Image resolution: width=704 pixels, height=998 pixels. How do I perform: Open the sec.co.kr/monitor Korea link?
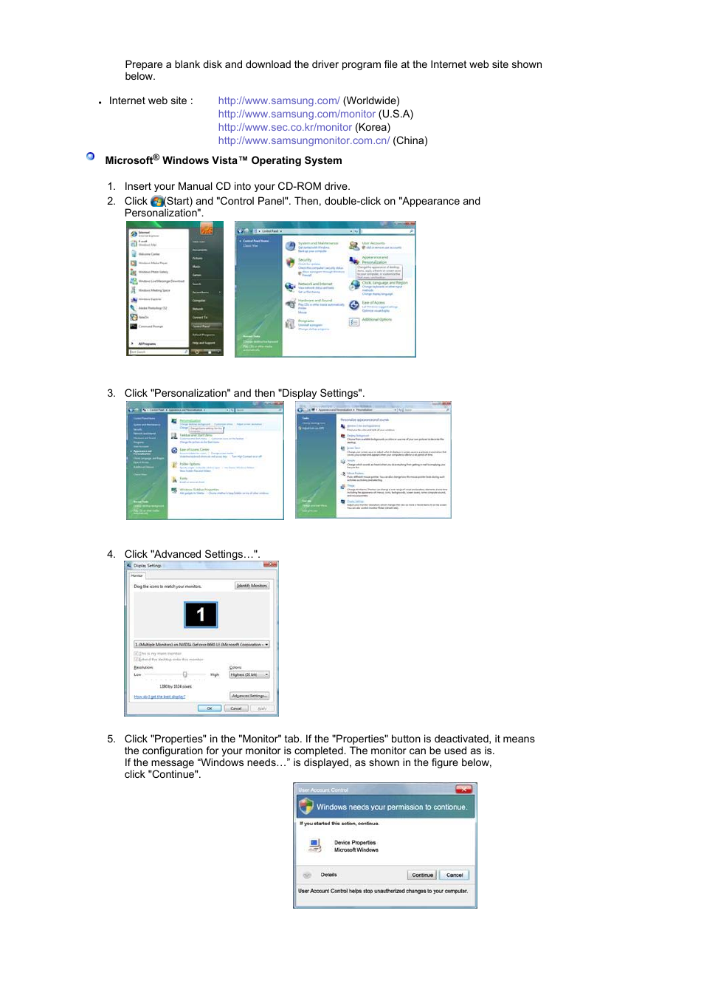(285, 127)
